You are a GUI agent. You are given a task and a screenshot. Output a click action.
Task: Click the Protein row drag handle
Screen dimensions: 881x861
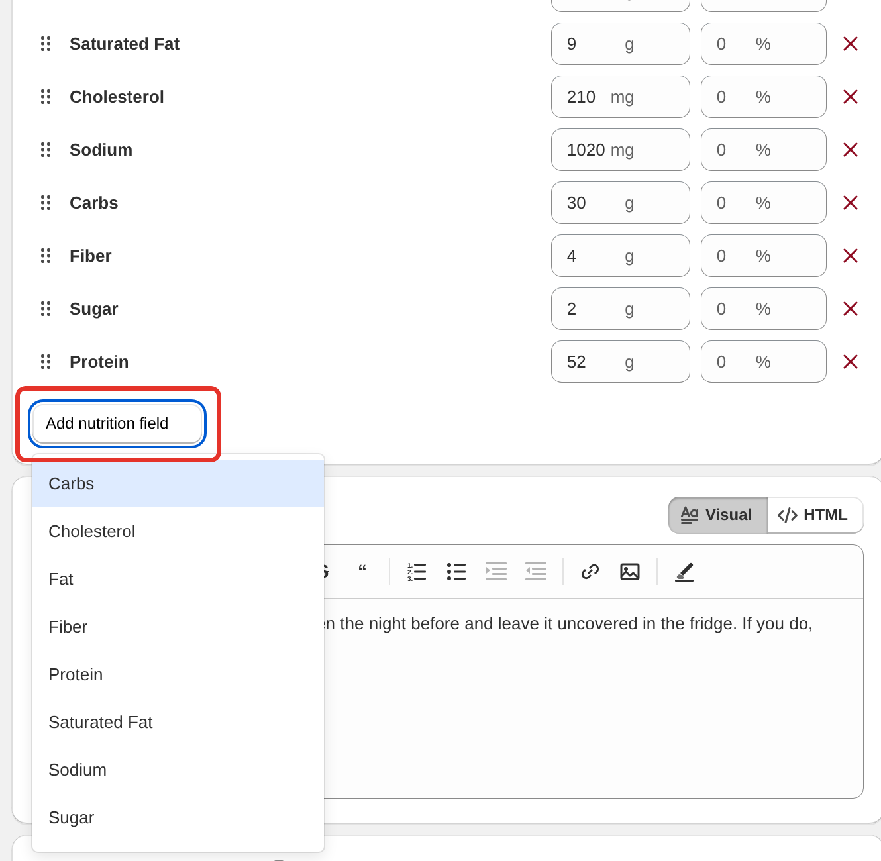tap(46, 362)
